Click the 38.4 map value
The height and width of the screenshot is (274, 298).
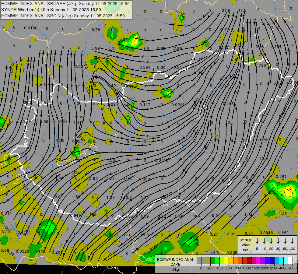click(x=196, y=216)
